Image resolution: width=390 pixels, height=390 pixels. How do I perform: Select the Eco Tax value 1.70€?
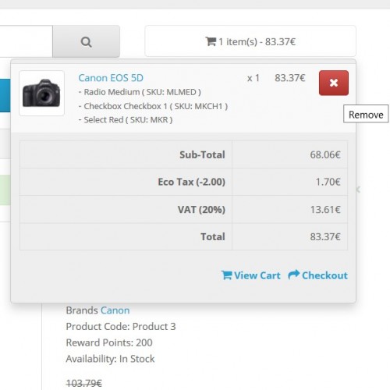pyautogui.click(x=328, y=182)
